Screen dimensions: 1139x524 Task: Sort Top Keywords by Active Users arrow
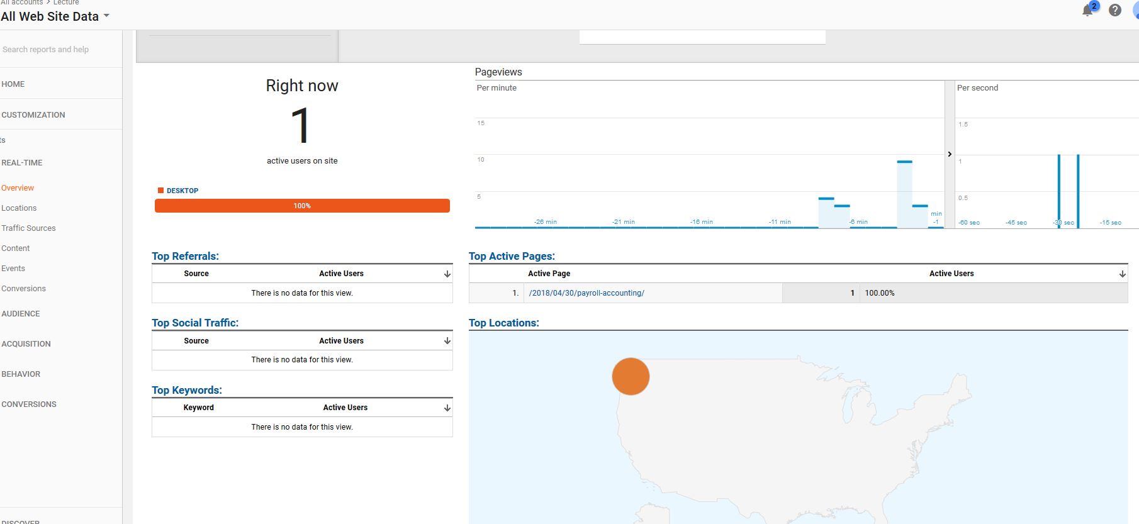pos(447,408)
